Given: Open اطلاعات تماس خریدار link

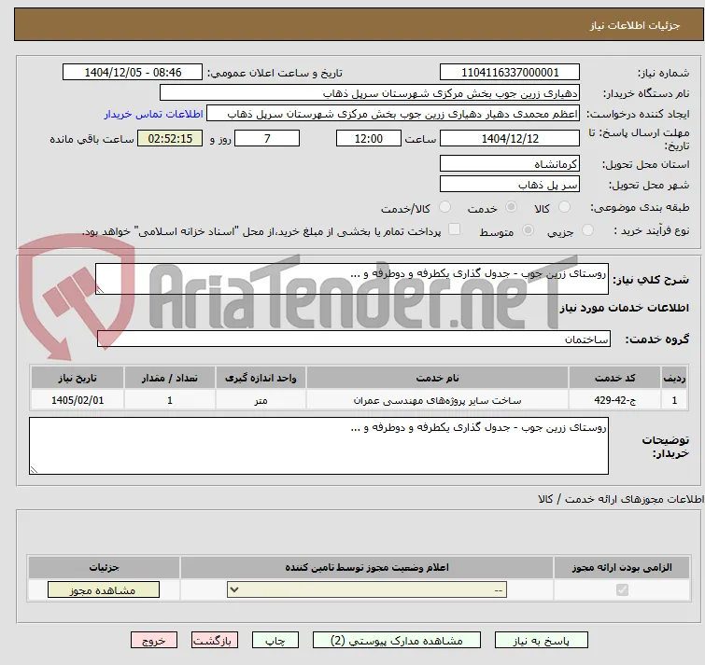Looking at the screenshot, I should [154, 114].
